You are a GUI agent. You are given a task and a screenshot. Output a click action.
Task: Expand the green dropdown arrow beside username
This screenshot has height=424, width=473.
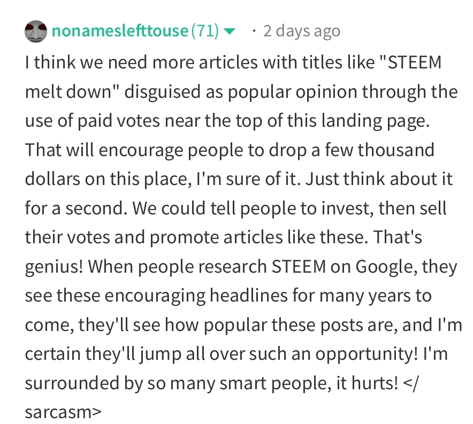[x=230, y=32]
